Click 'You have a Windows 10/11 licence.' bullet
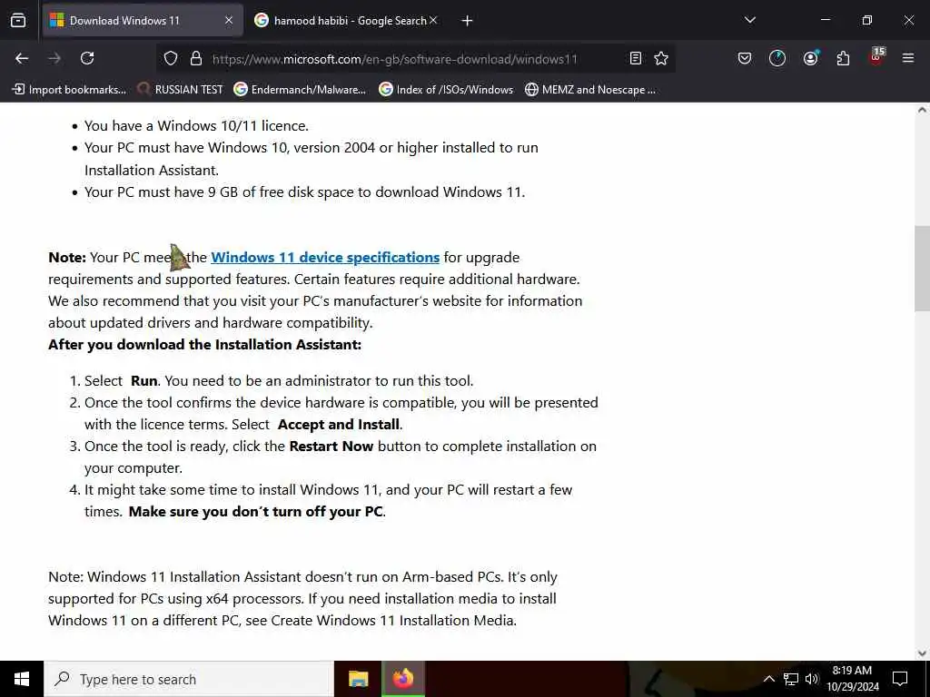 (x=196, y=125)
